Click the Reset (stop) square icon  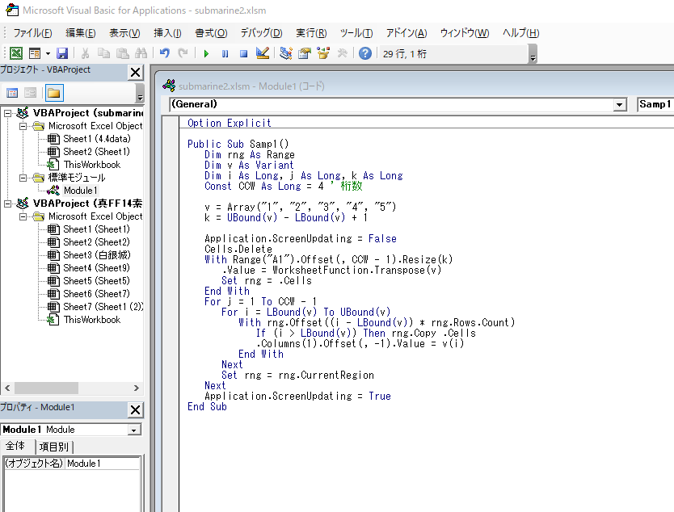point(243,53)
